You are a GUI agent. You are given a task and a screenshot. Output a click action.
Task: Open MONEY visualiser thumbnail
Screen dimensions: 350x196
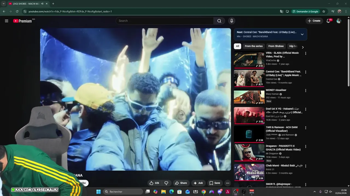pos(249,97)
